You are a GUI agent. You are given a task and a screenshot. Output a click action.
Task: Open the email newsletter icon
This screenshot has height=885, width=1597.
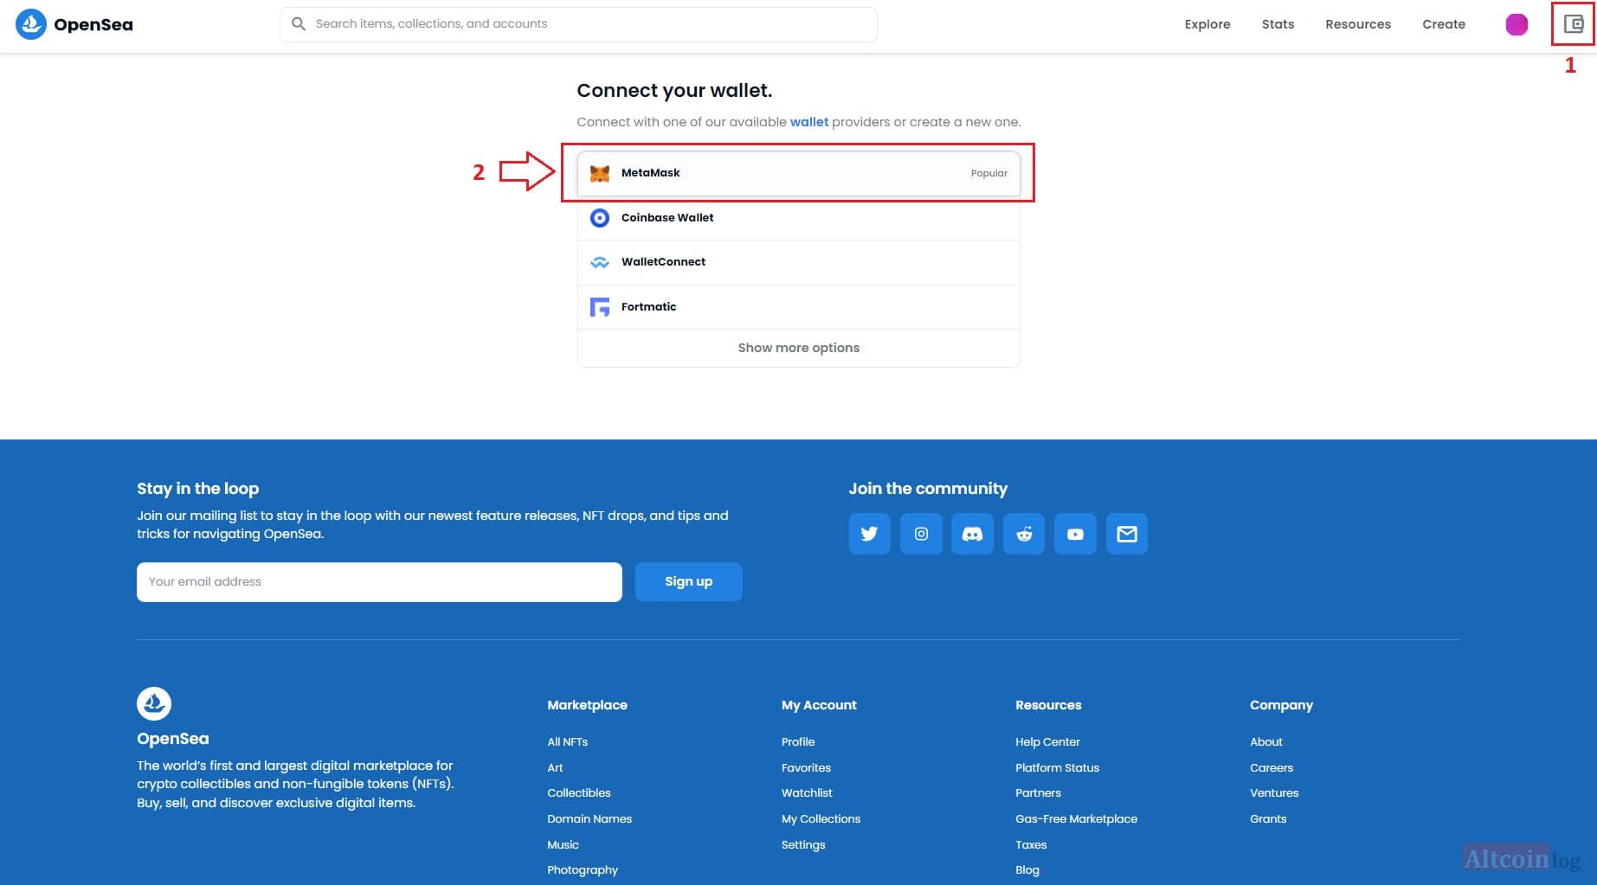[1127, 534]
